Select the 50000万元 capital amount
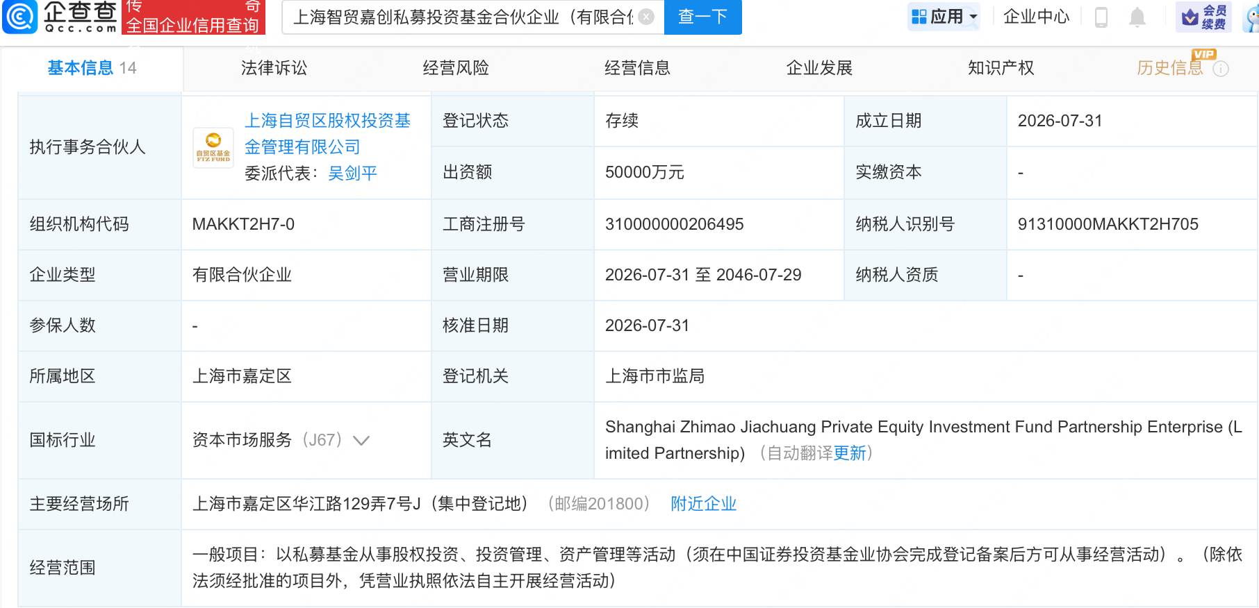This screenshot has width=1259, height=608. tap(645, 172)
